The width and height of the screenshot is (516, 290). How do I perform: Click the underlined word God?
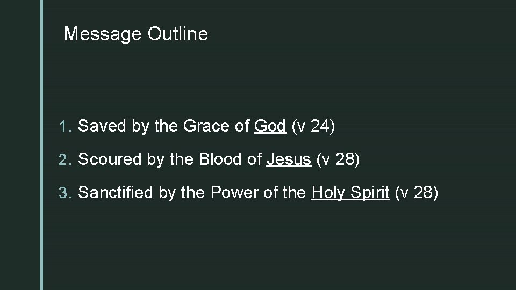(x=270, y=126)
